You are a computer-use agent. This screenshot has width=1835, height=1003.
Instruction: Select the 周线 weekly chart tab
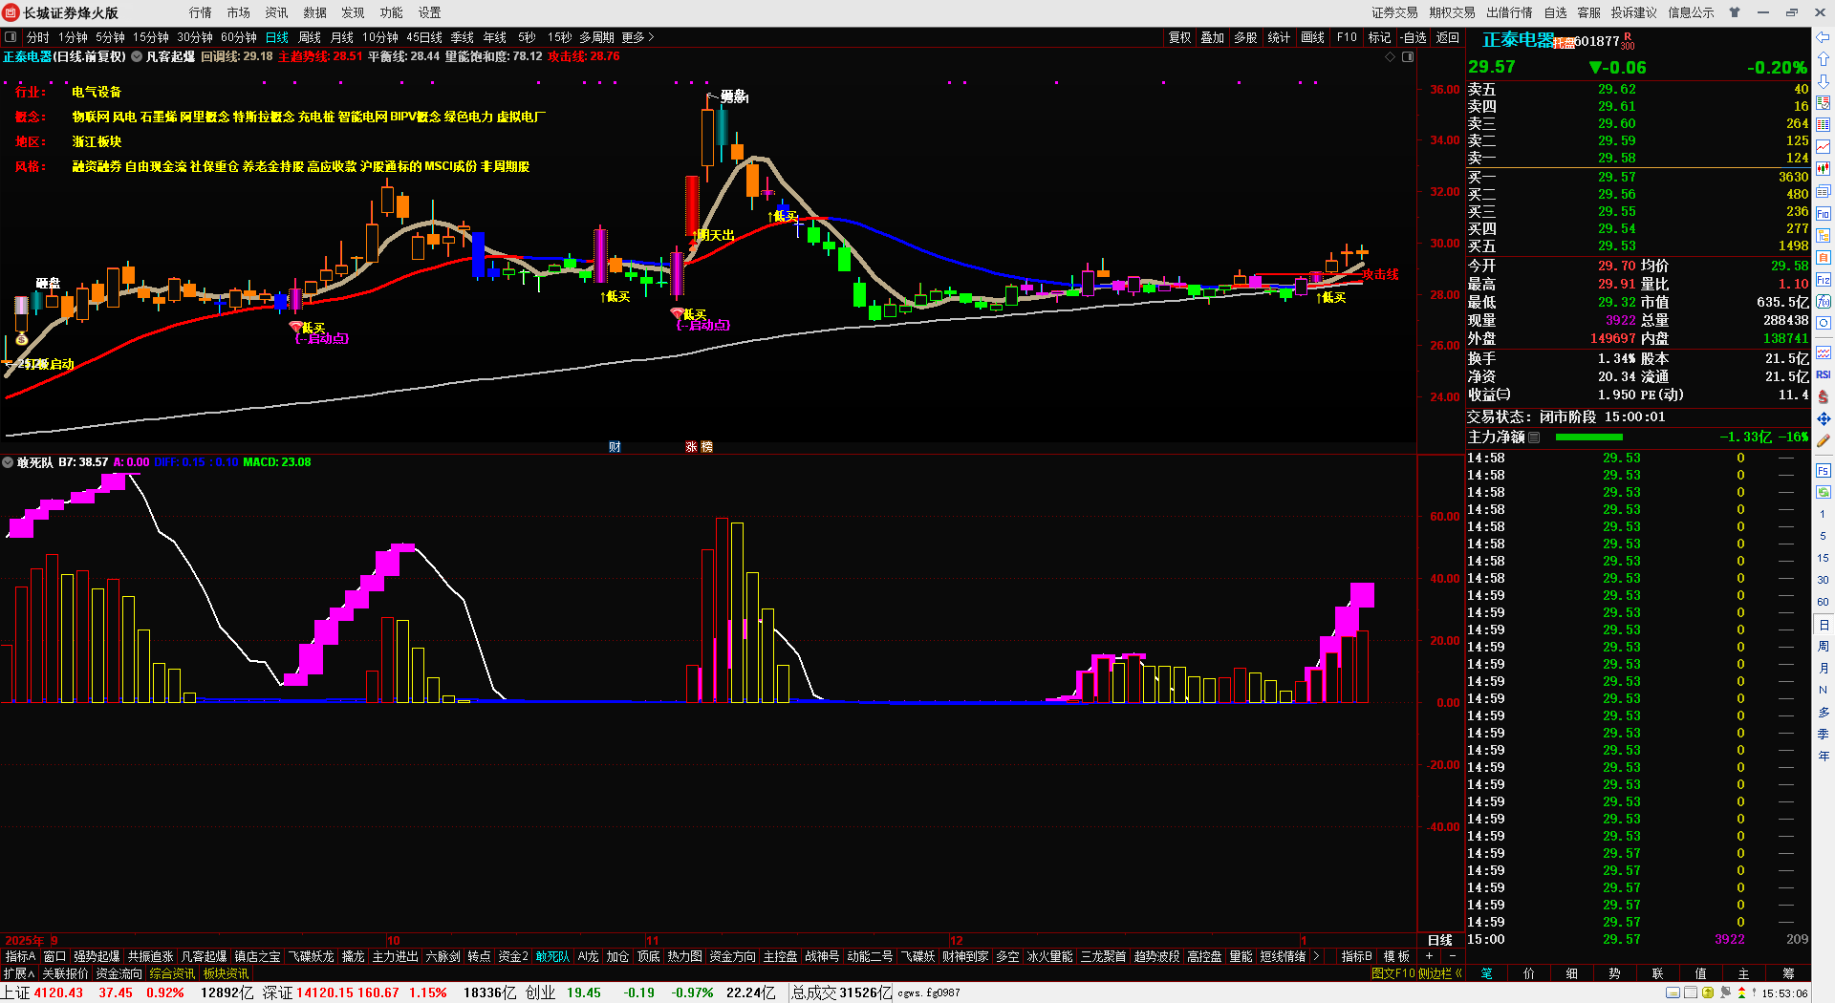pyautogui.click(x=310, y=37)
